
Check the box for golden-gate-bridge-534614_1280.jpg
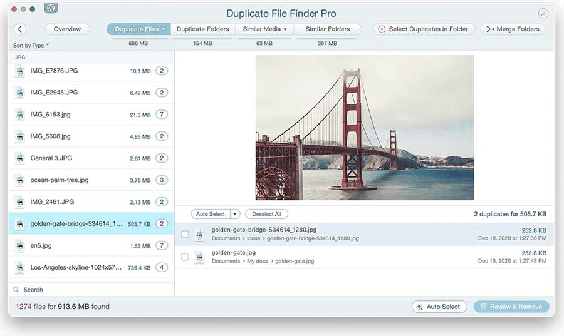(185, 234)
